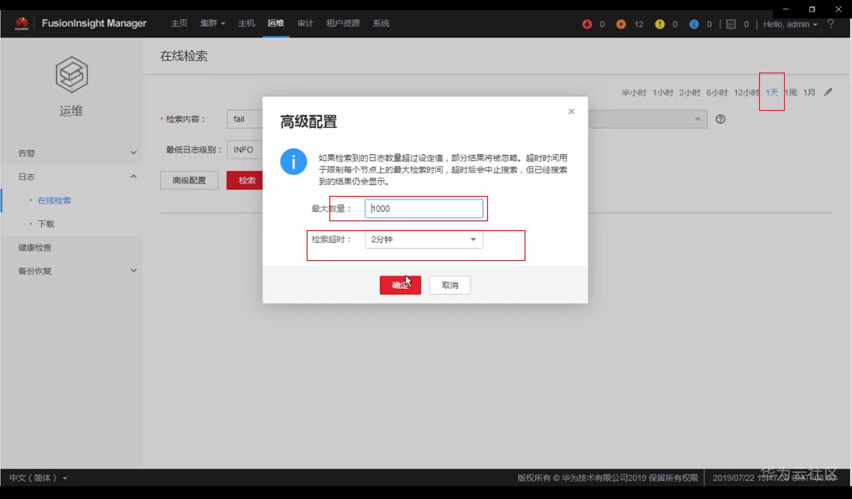This screenshot has width=852, height=499.
Task: Click the blue info icon in the dialog
Action: pyautogui.click(x=293, y=162)
